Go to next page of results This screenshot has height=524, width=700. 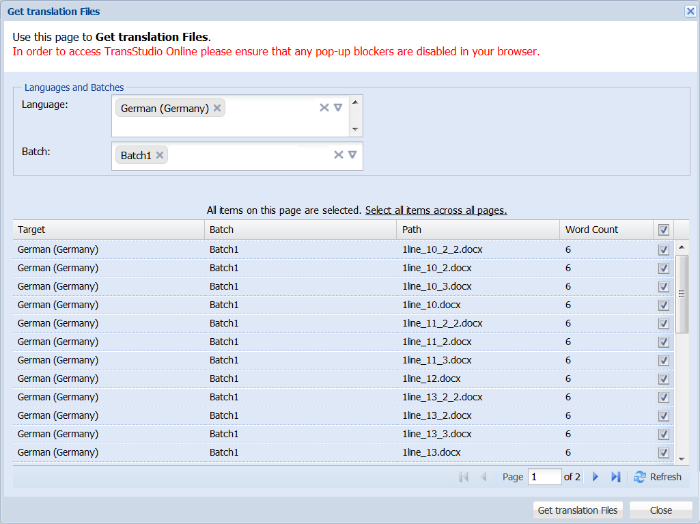coord(595,477)
